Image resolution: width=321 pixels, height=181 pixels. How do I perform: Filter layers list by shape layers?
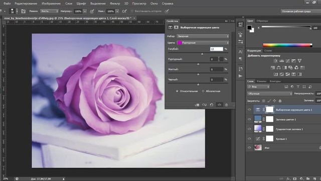point(304,87)
